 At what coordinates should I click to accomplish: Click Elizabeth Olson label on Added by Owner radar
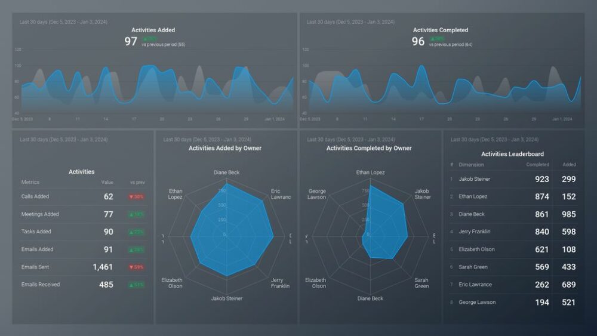coord(172,283)
